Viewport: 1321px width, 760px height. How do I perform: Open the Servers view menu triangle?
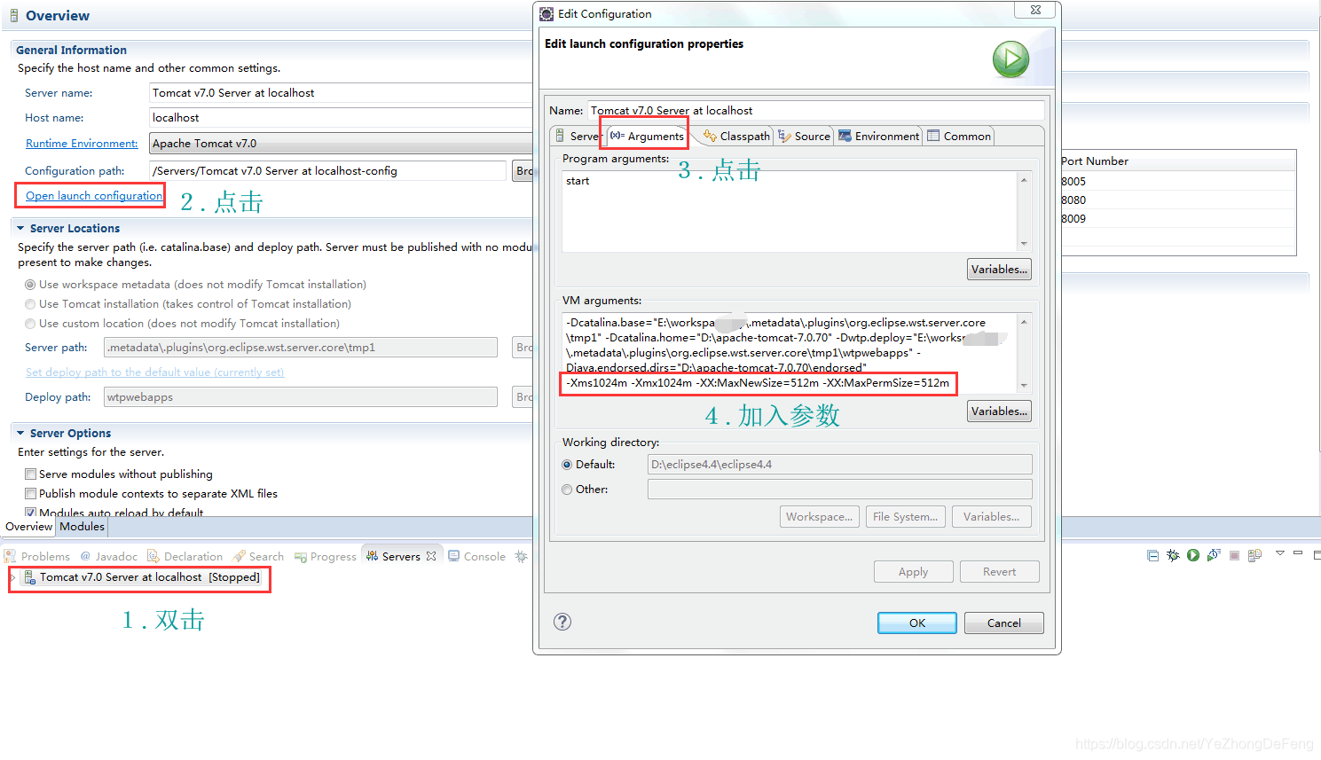click(x=1280, y=553)
